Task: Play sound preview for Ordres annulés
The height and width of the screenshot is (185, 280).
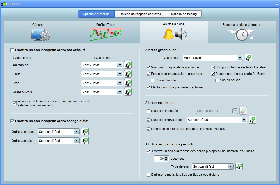Action: [85, 141]
